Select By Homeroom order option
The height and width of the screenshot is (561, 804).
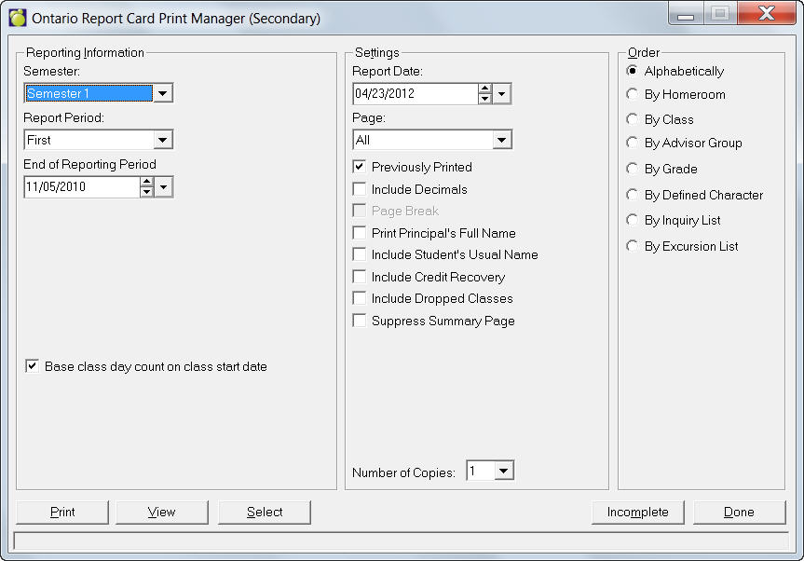click(634, 94)
